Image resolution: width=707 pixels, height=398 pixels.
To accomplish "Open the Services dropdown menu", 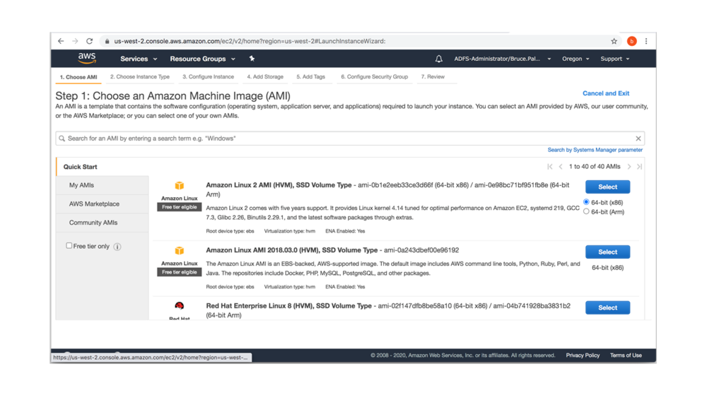I will [139, 59].
